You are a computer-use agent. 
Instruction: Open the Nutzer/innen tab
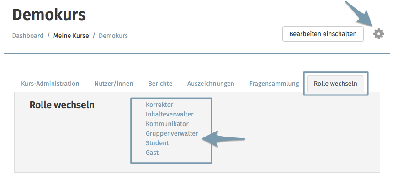114,84
